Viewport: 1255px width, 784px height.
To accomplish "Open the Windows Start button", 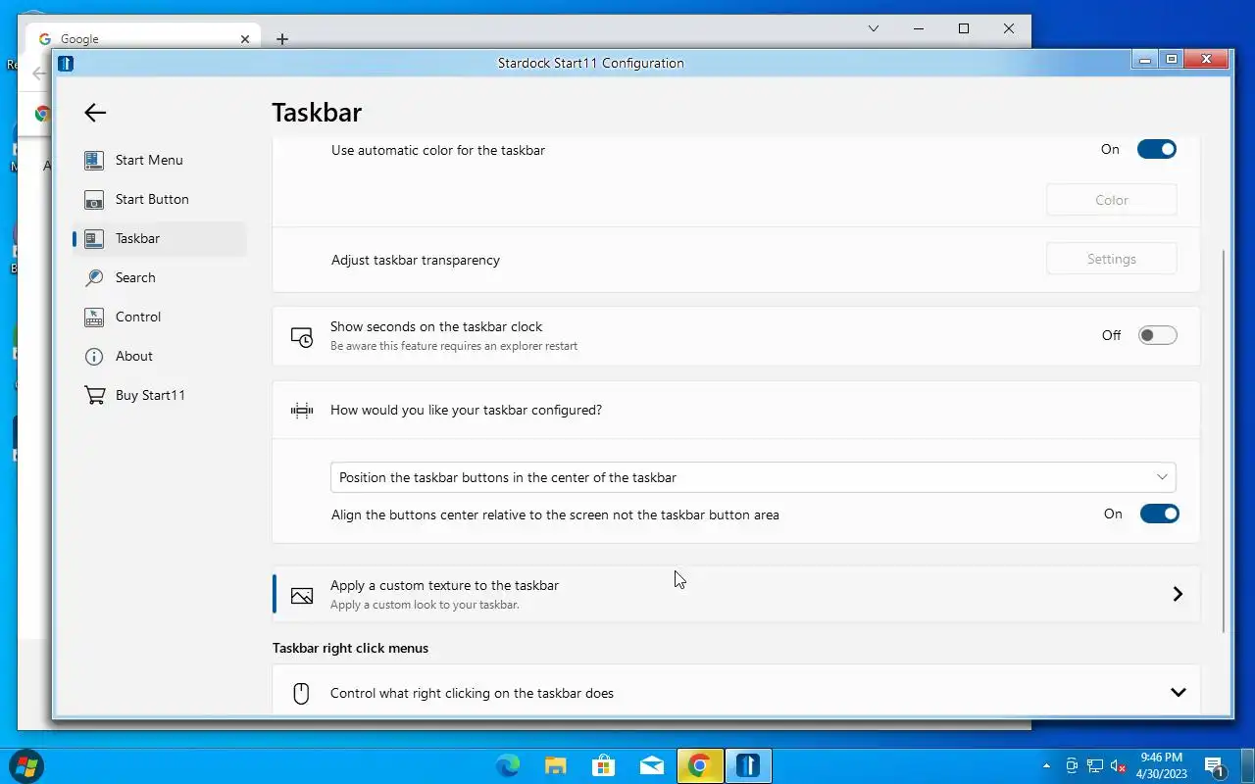I will pos(25,765).
